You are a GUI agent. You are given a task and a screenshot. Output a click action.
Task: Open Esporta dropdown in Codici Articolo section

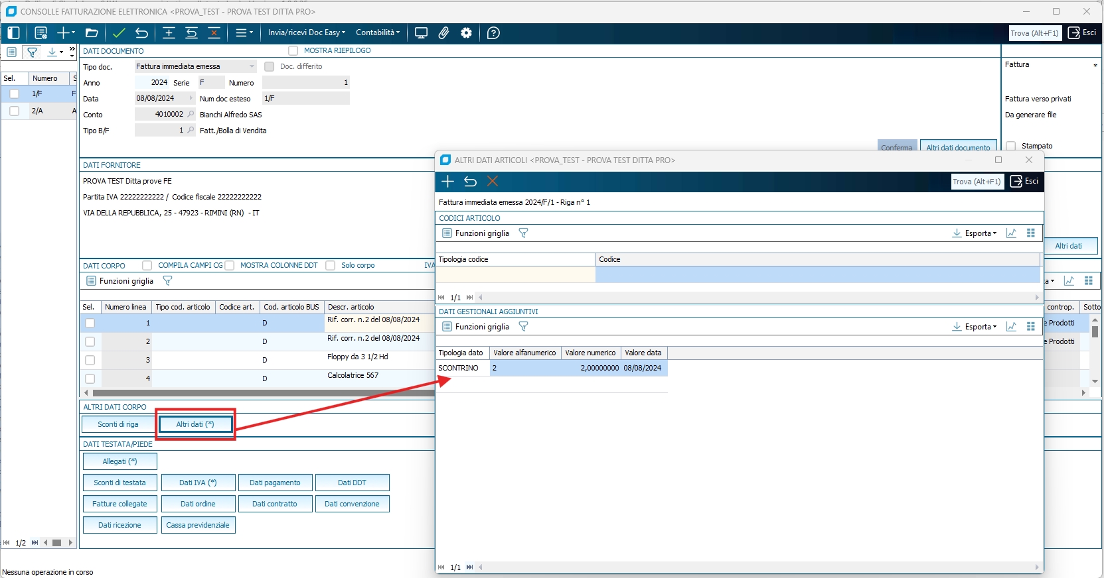[x=975, y=233]
